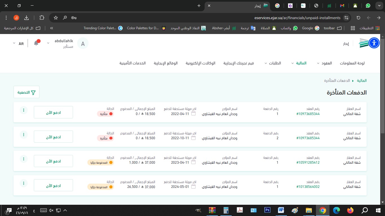
Task: Open three-dot menu for 2024-05-01 installment
Action: pos(24,183)
